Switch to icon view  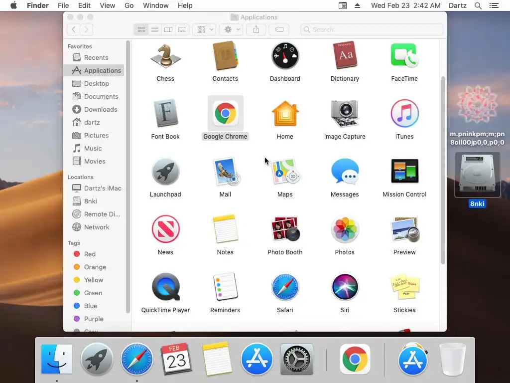[x=141, y=29]
